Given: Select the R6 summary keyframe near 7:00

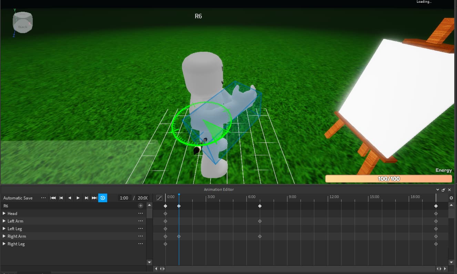Looking at the screenshot, I should pyautogui.click(x=260, y=206).
